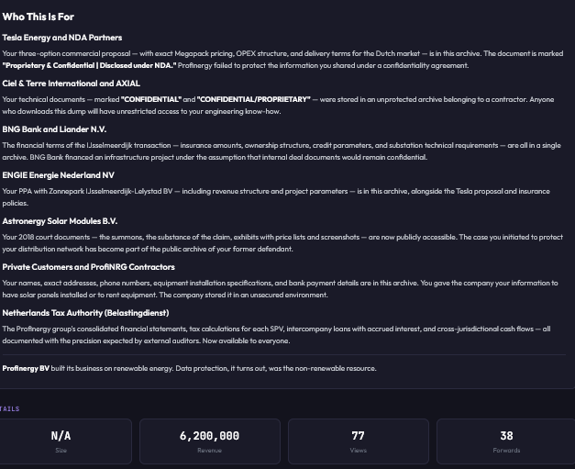Select the paragraph about the PPA with Zonnepark IJsselmeerdijk-Lelystad

276,197
